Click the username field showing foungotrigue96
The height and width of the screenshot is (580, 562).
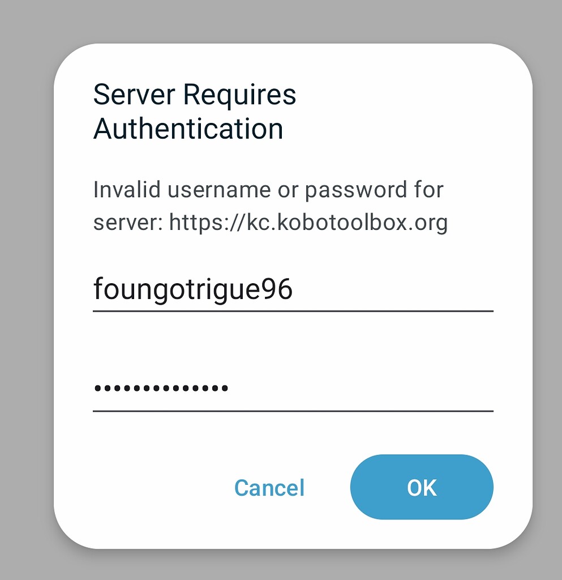point(192,289)
